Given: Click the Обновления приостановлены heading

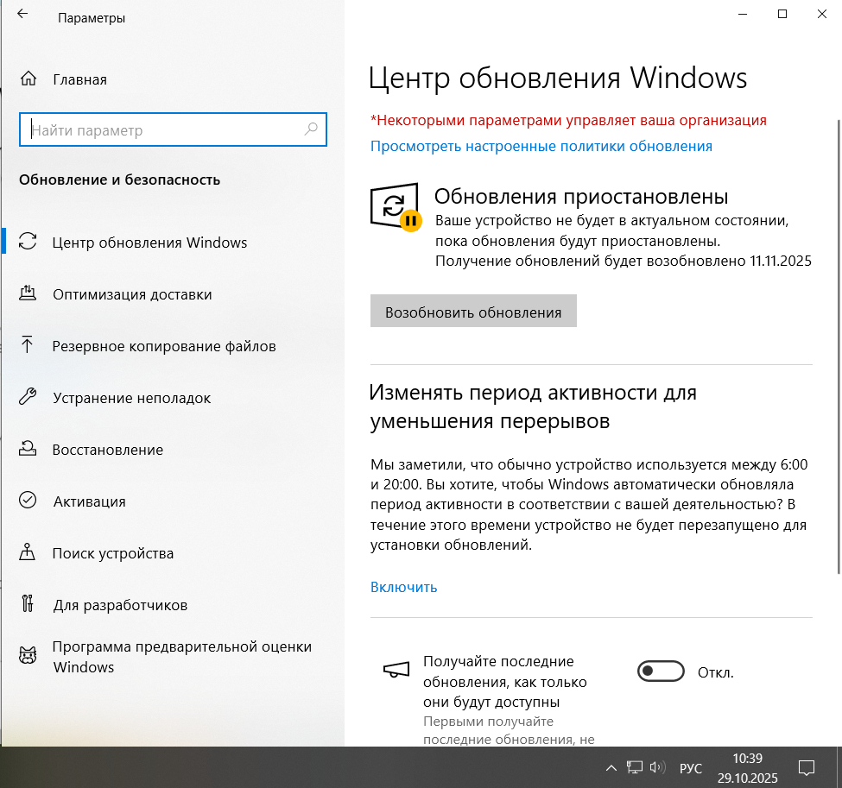Looking at the screenshot, I should coord(581,197).
